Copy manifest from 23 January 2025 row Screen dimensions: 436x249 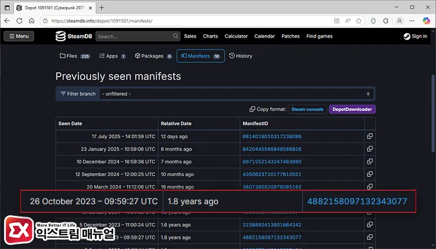pyautogui.click(x=370, y=149)
